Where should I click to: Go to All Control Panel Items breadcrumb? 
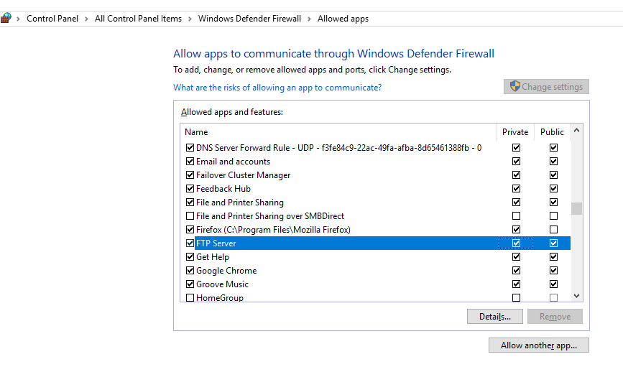[138, 19]
